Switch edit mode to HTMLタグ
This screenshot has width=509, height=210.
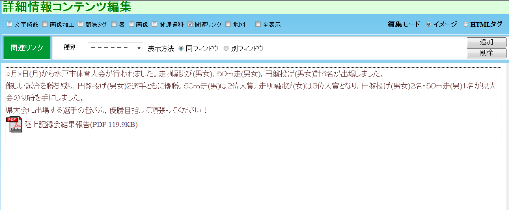(466, 24)
